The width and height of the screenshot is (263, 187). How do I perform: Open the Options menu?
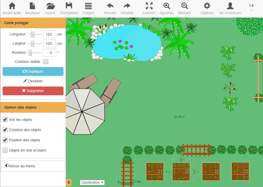pyautogui.click(x=207, y=6)
